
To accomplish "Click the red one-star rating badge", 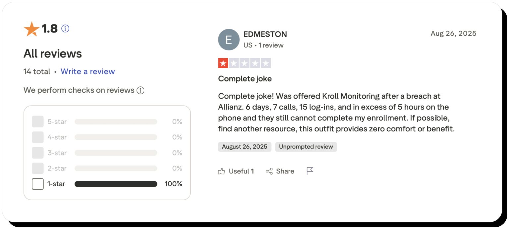I will tap(223, 63).
